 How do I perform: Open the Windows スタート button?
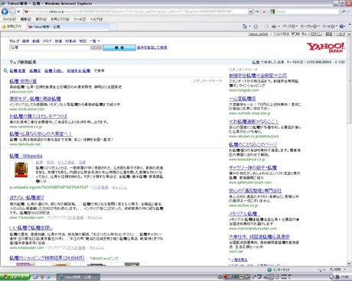[15, 277]
